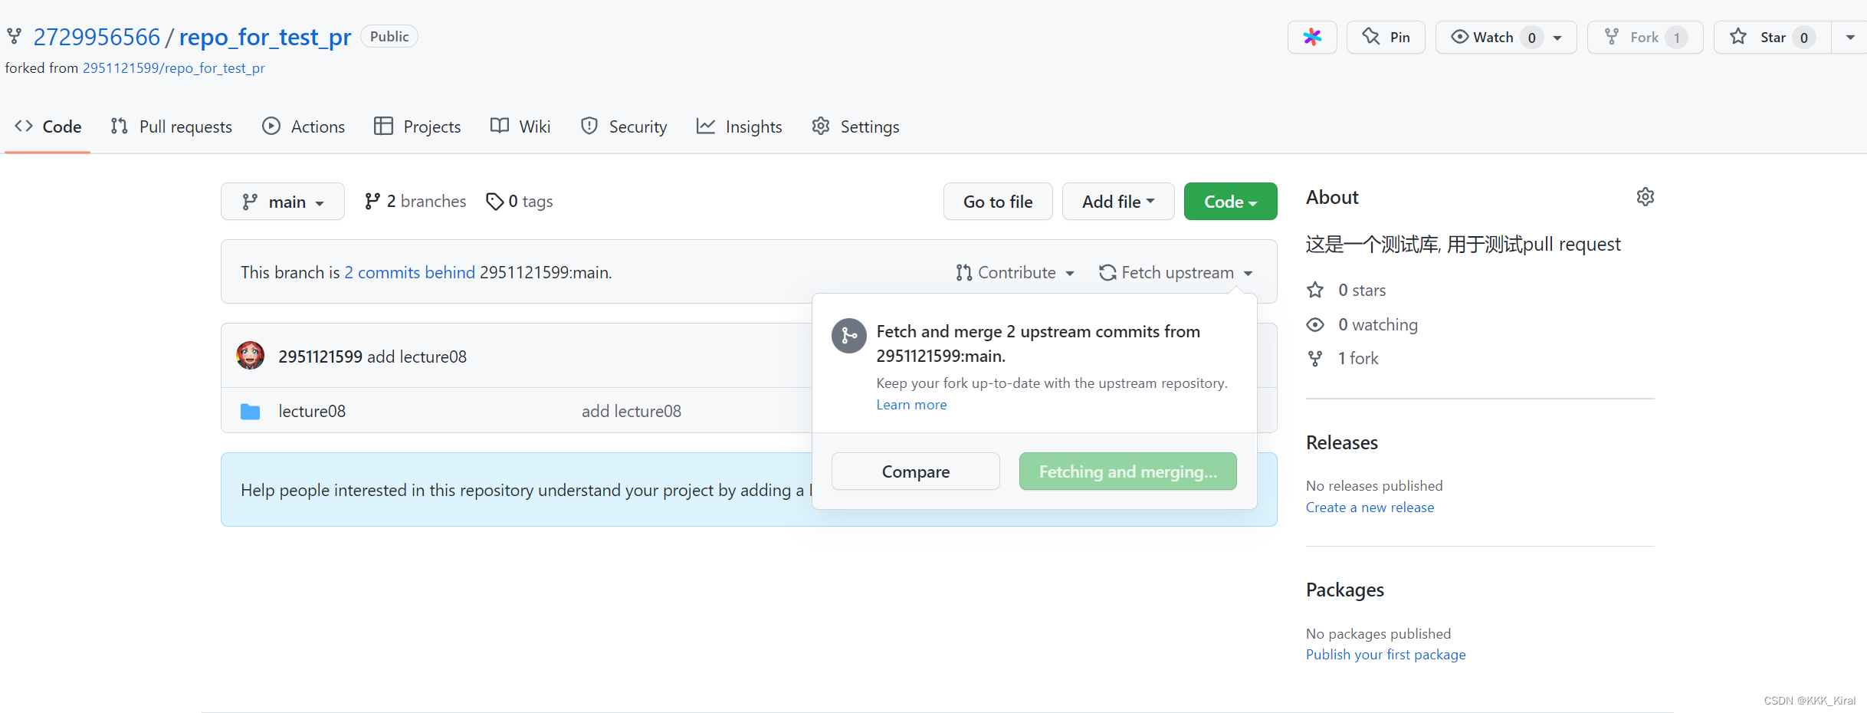View the 0 tags page

point(520,201)
